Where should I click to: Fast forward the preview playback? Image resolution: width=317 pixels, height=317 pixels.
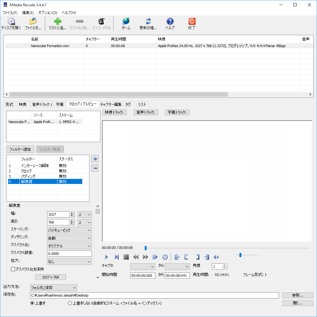point(146,257)
